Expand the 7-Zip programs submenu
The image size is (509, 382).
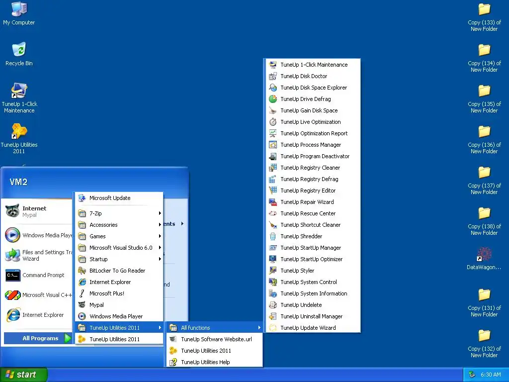pos(120,213)
